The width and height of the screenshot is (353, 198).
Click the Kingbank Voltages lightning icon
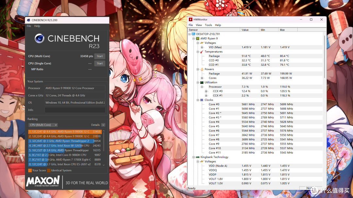tap(202, 162)
